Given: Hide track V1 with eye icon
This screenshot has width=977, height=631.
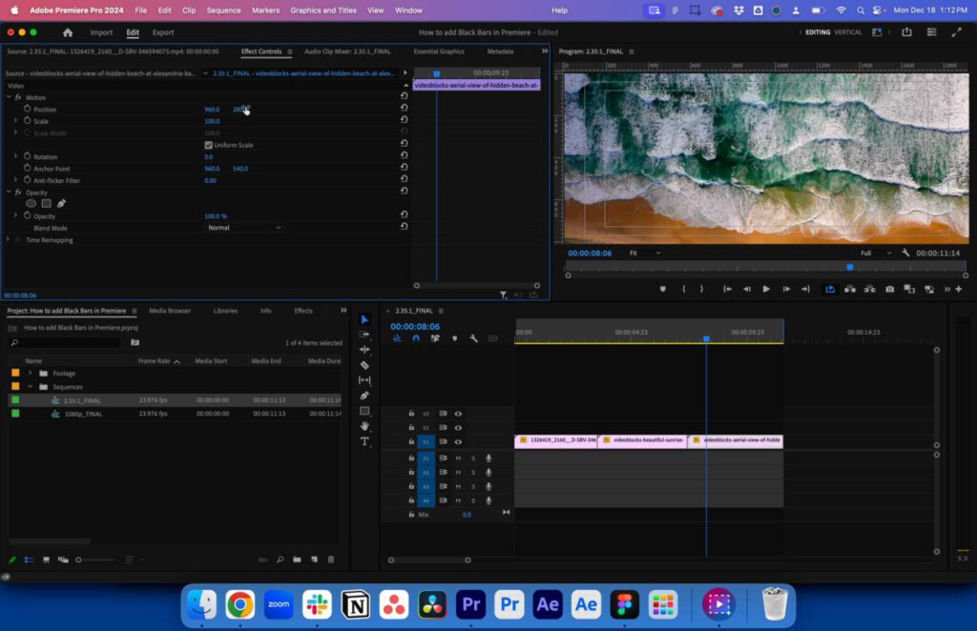Looking at the screenshot, I should click(x=458, y=442).
